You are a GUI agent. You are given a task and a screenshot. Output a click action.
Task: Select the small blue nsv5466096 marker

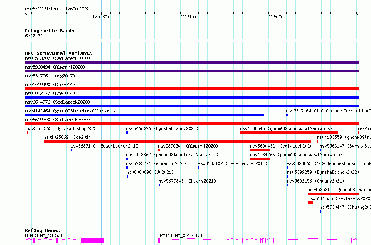[x=127, y=132]
